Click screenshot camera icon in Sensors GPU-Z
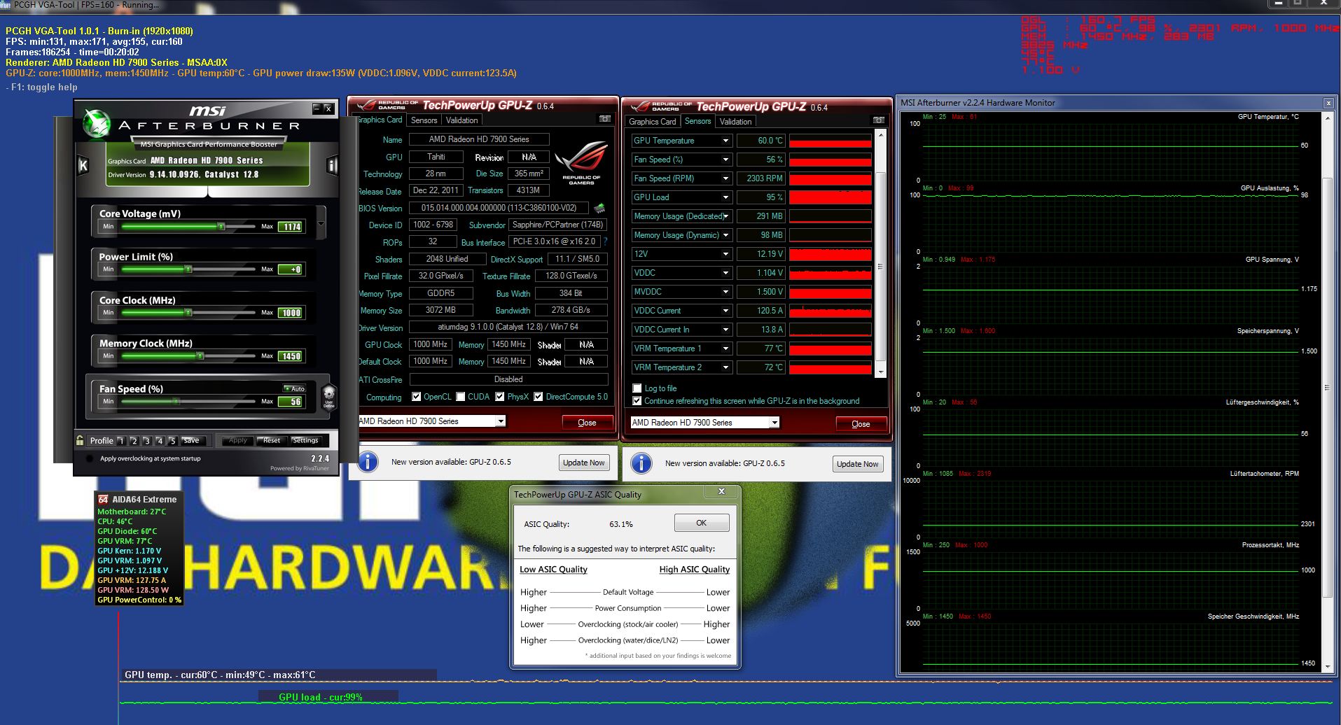The width and height of the screenshot is (1341, 725). click(879, 120)
